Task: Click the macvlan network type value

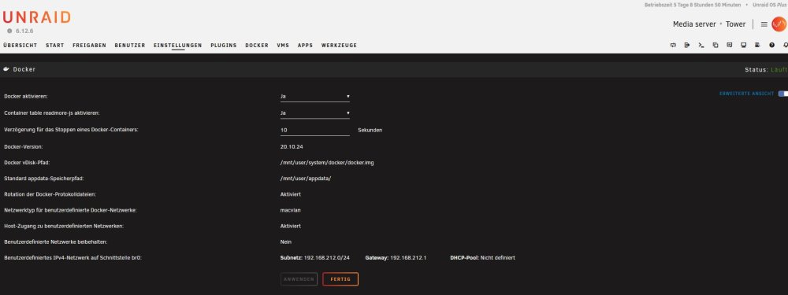Action: (291, 210)
